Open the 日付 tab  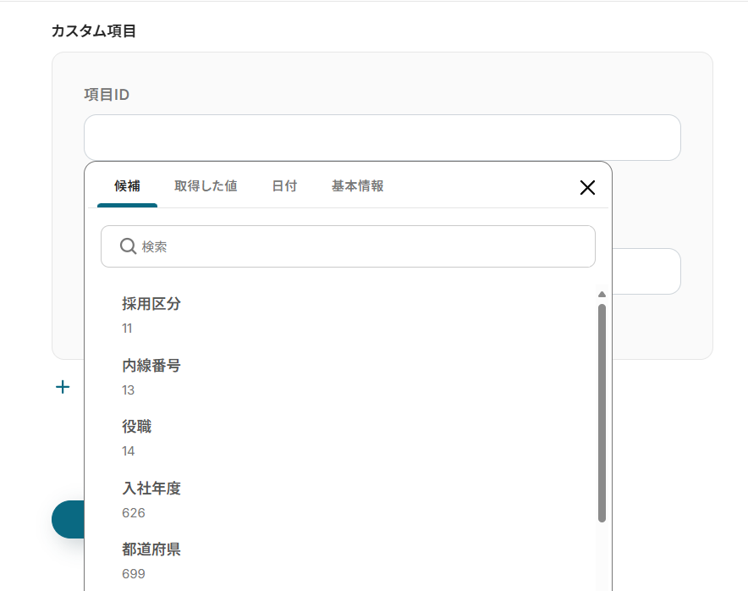284,186
